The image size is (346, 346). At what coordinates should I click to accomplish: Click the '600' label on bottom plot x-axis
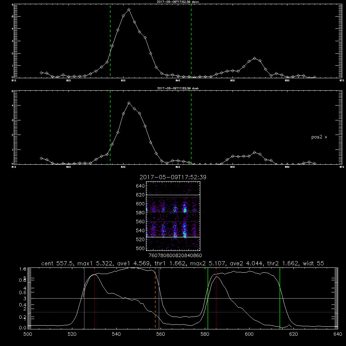(x=249, y=334)
